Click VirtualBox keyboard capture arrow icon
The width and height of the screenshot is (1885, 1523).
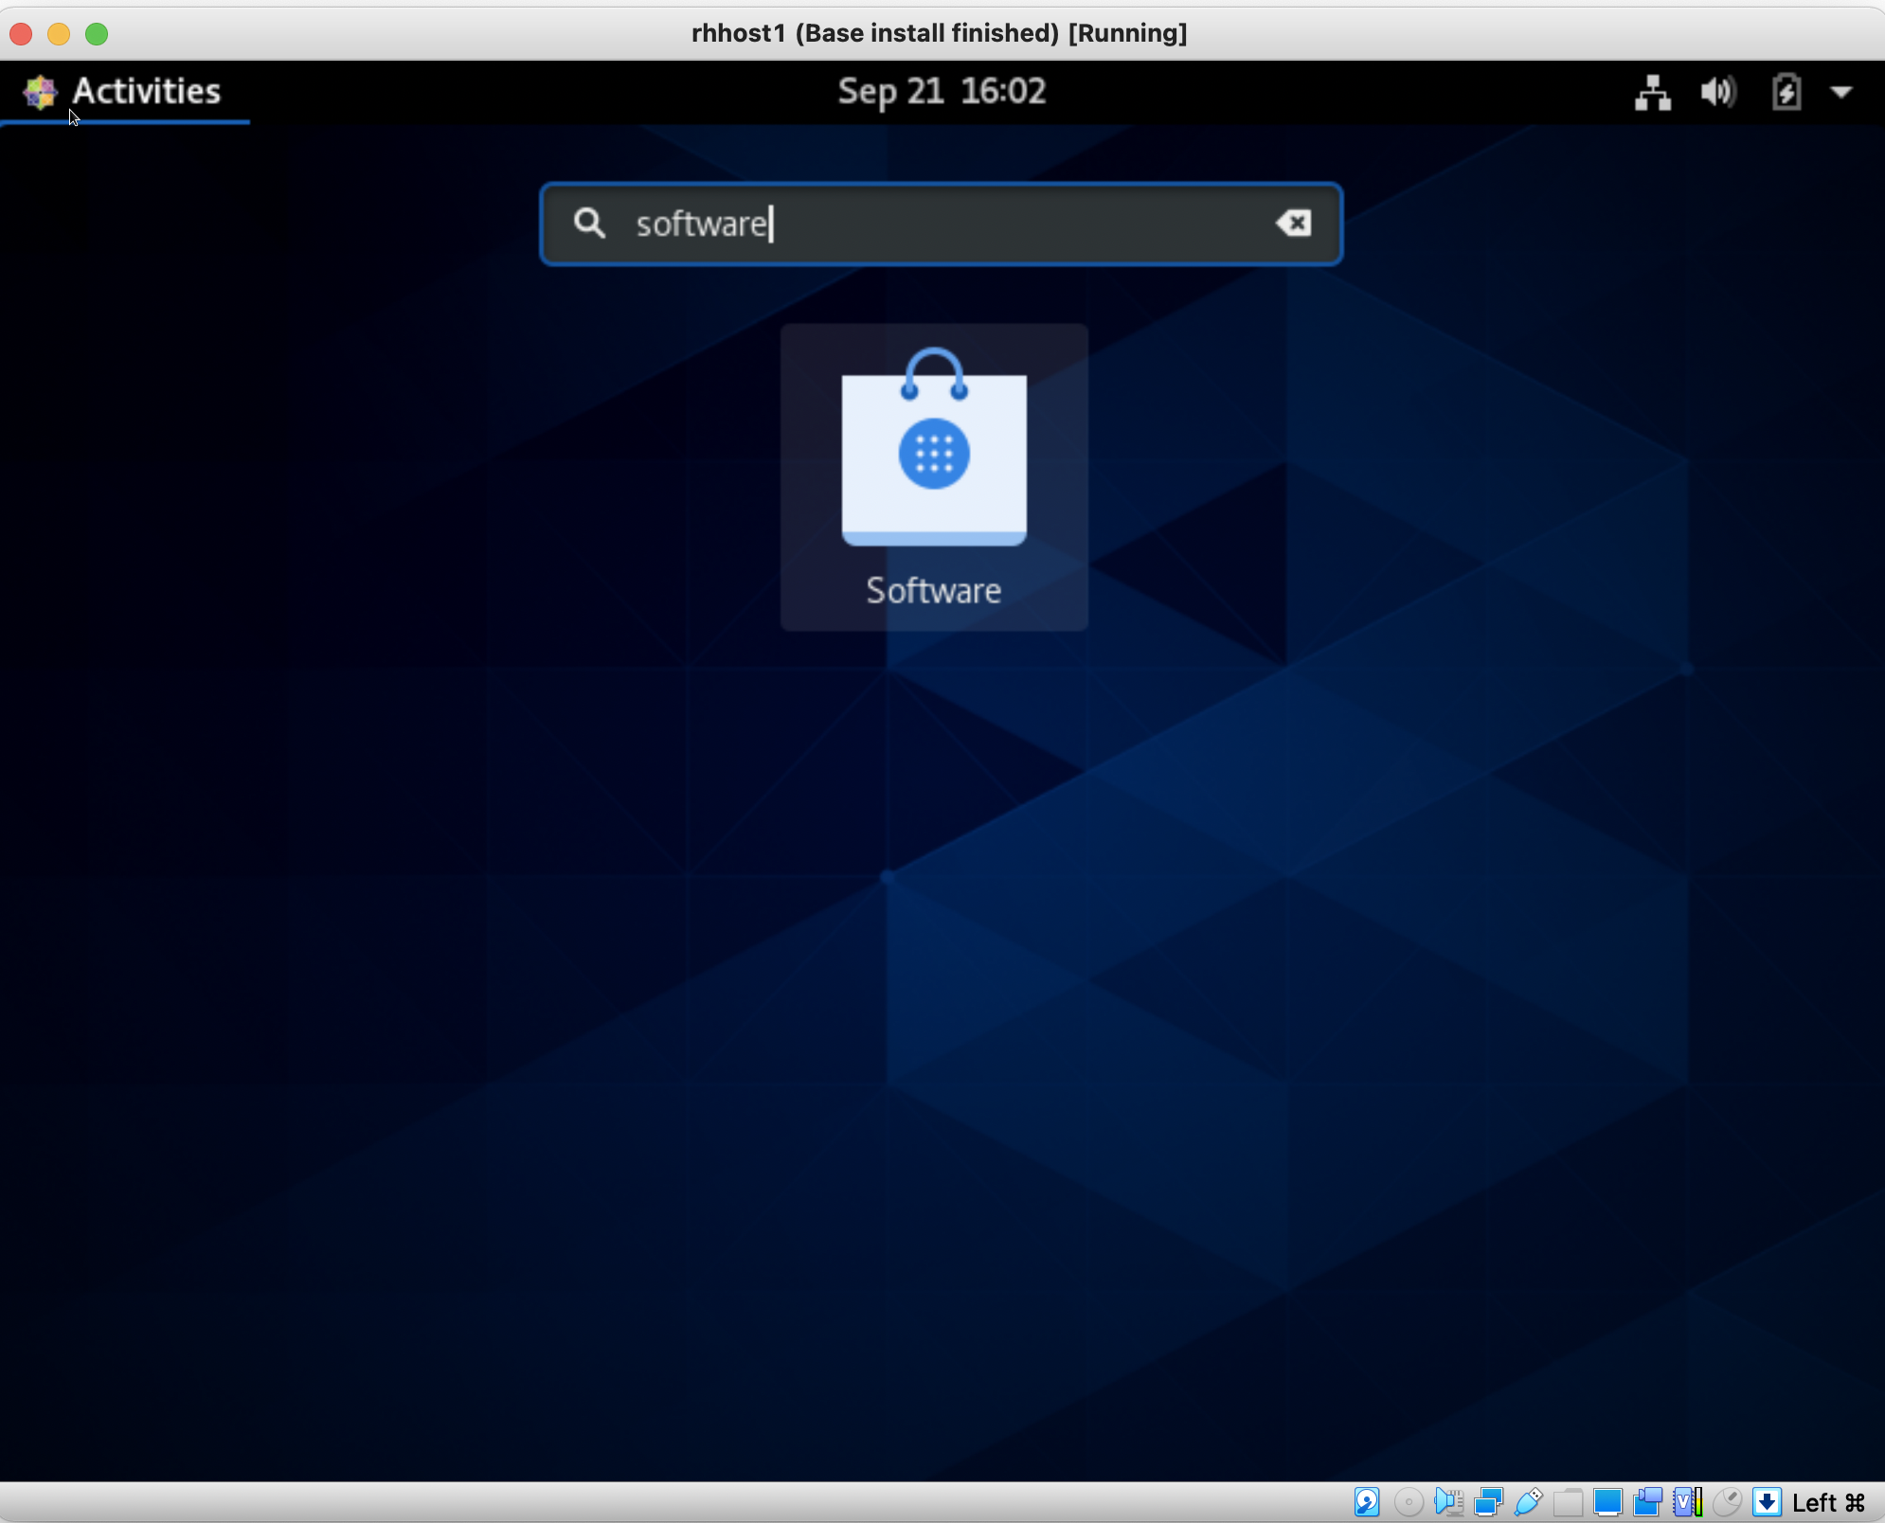click(x=1767, y=1502)
